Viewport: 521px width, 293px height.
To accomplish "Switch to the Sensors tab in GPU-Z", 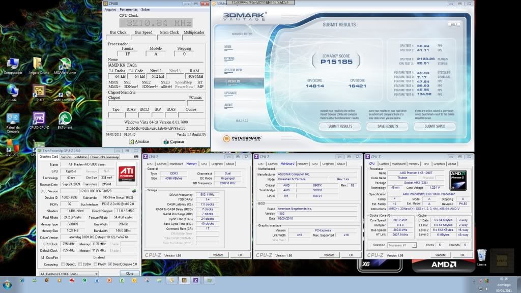I will tap(67, 157).
